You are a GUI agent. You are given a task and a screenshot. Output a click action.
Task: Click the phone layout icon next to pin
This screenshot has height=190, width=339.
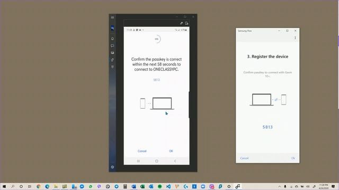(x=187, y=23)
